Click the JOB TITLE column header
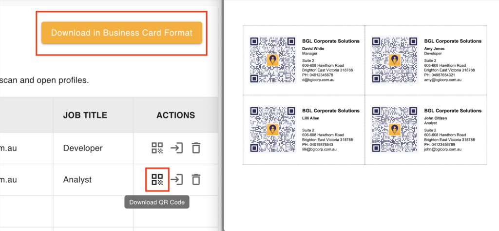Screen dimensions: 499x231 coord(85,115)
